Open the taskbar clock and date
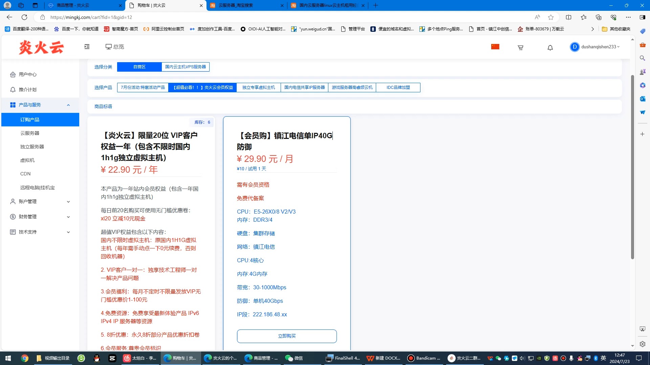This screenshot has height=365, width=650. (x=620, y=358)
